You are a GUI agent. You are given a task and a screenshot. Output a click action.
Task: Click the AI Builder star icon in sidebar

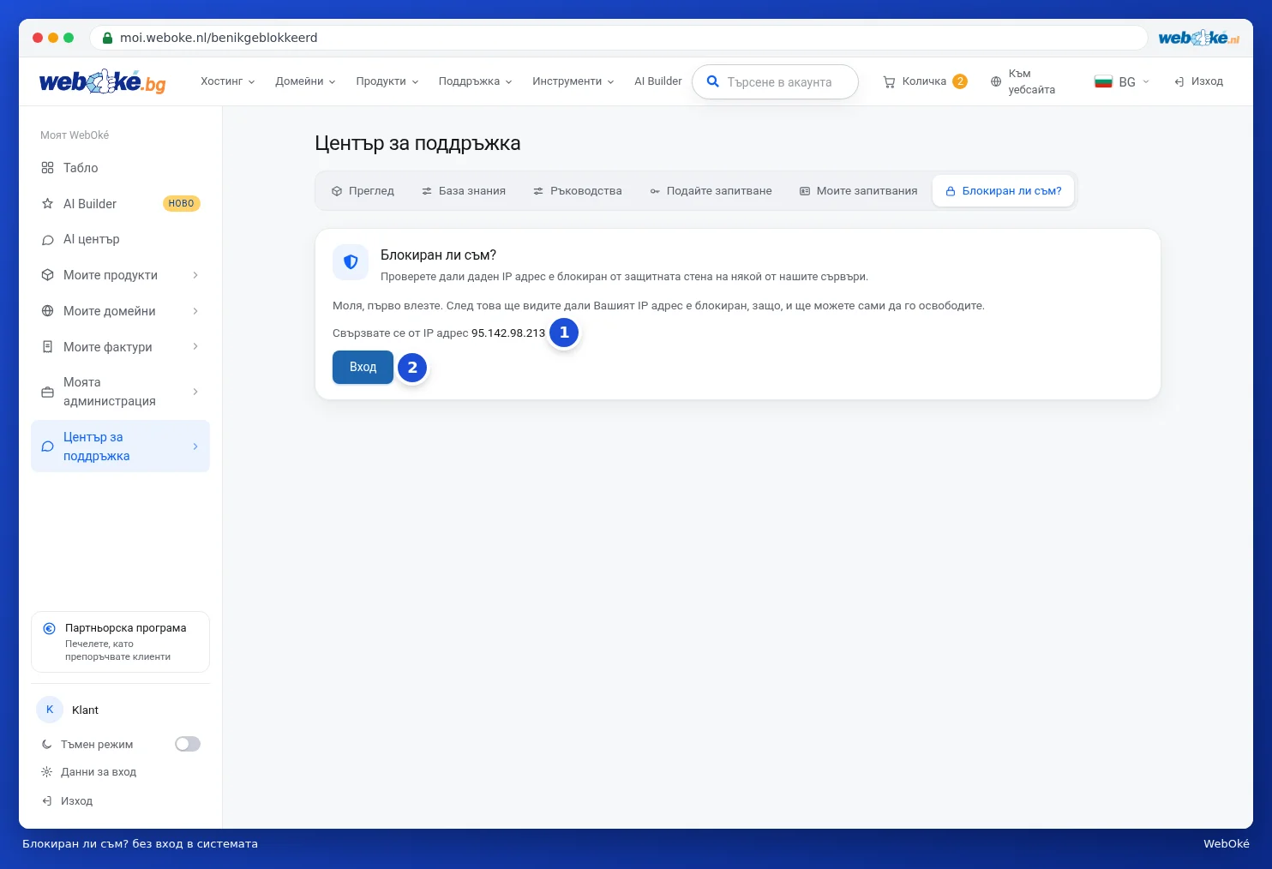(48, 204)
